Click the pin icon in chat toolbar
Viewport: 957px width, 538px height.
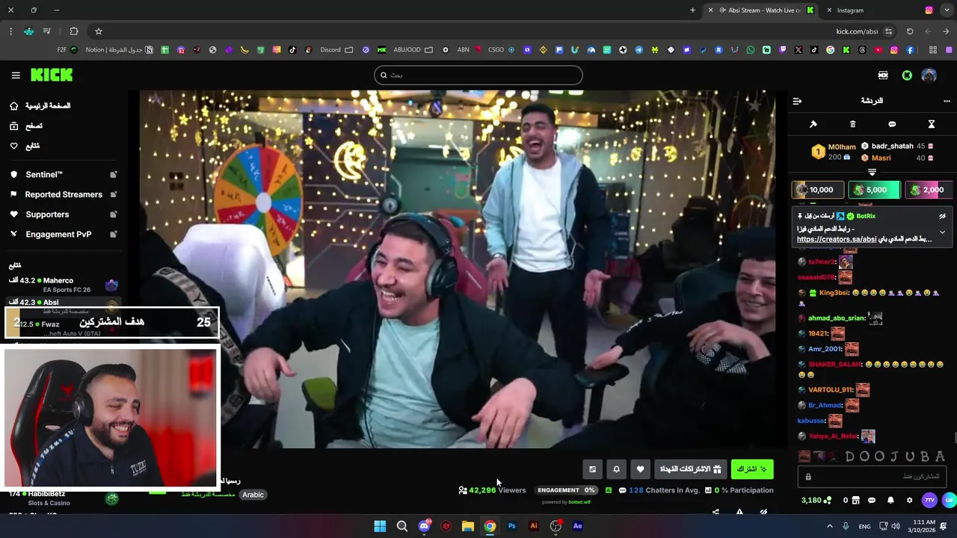(x=813, y=124)
